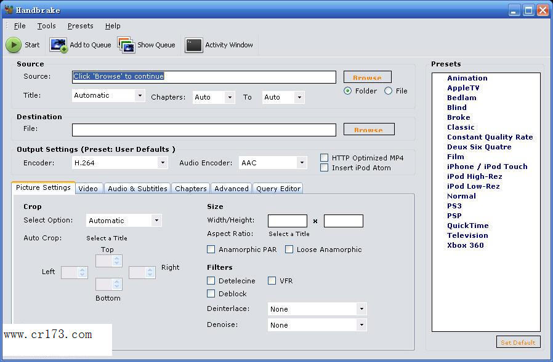The height and width of the screenshot is (362, 553).
Task: Open the Chapters To Auto dropdown
Action: coord(283,97)
